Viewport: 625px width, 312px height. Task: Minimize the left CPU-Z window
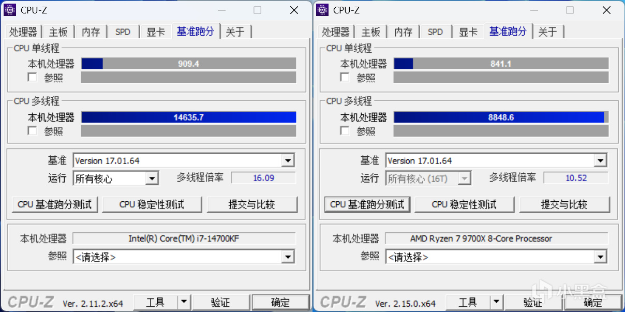[x=221, y=10]
